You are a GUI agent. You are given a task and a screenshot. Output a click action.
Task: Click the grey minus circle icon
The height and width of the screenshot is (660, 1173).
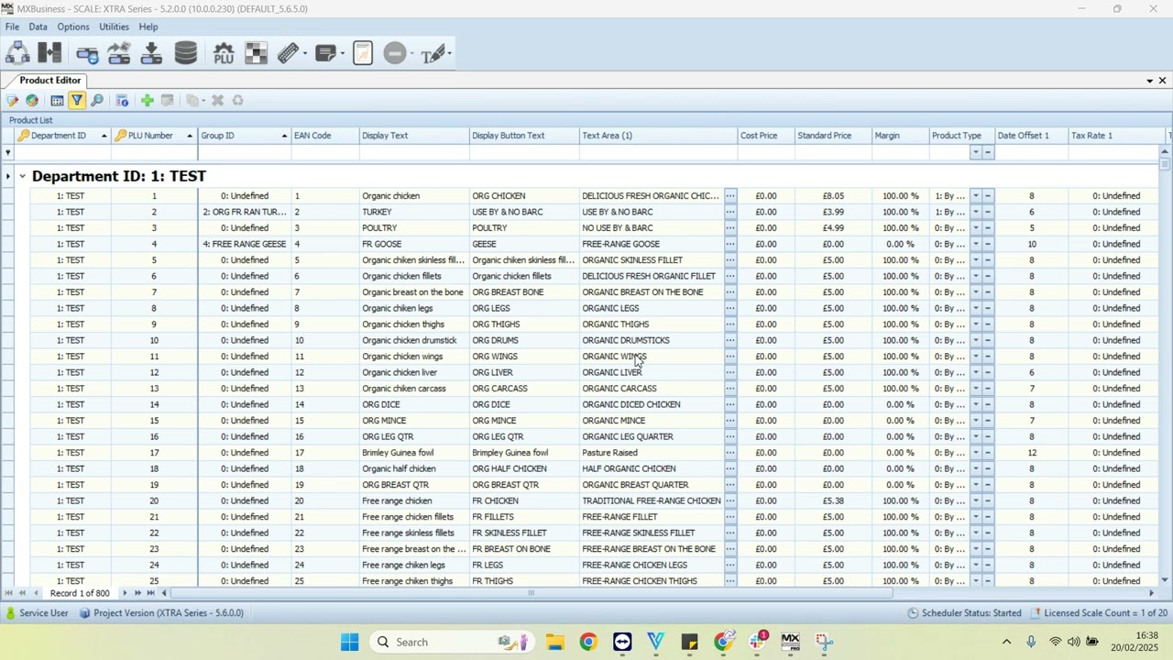click(395, 53)
